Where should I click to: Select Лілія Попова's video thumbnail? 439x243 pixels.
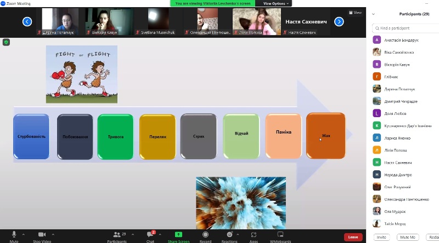tap(257, 21)
